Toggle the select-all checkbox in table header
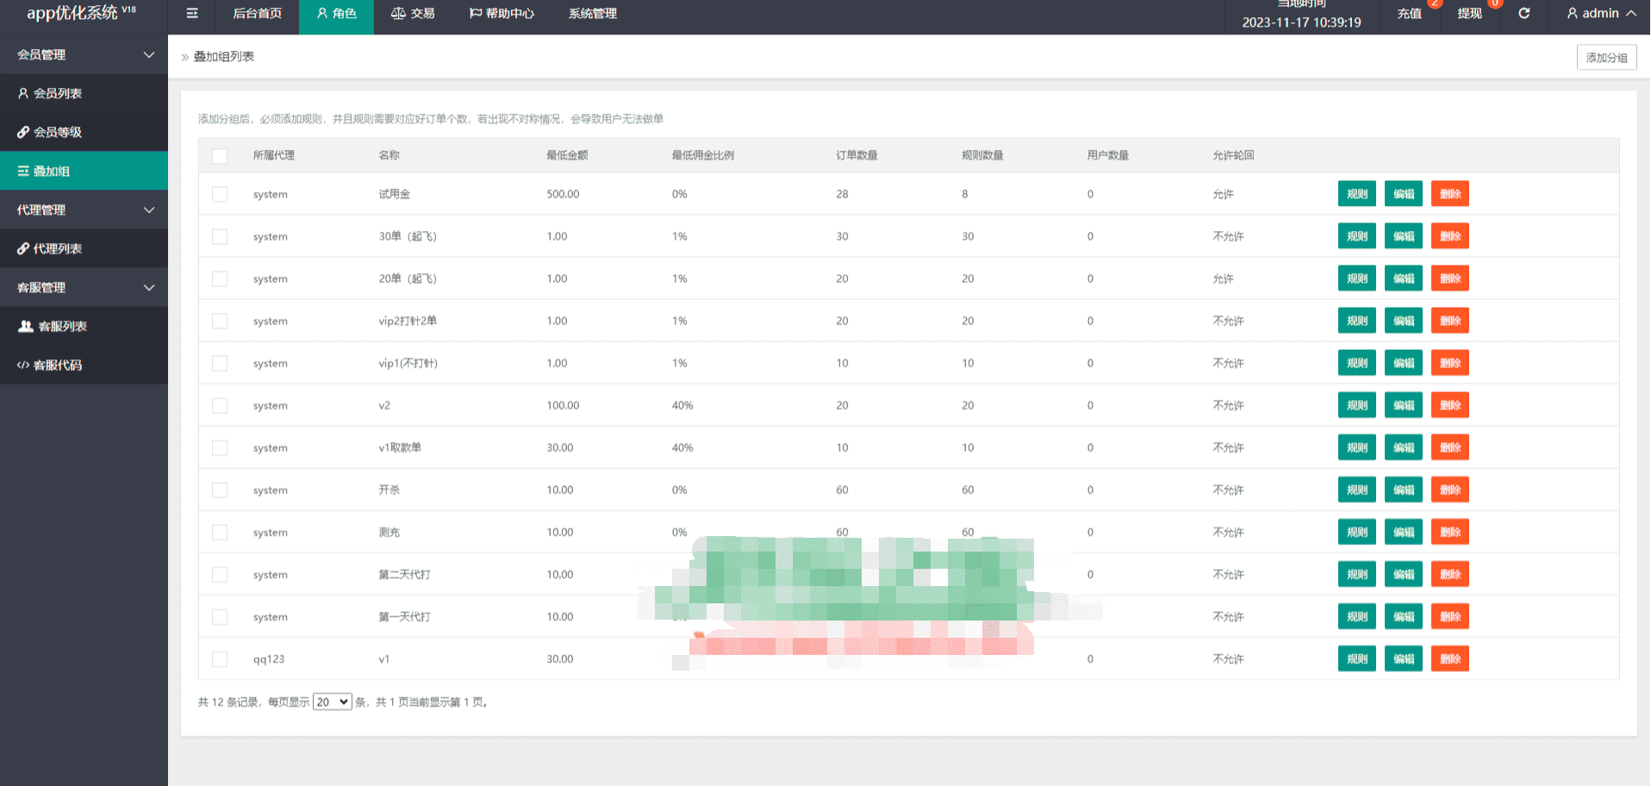 point(220,156)
